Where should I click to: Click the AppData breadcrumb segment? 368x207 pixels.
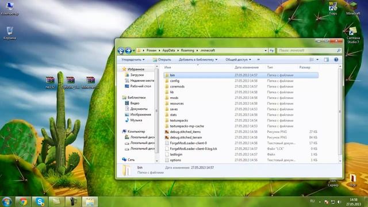click(168, 51)
